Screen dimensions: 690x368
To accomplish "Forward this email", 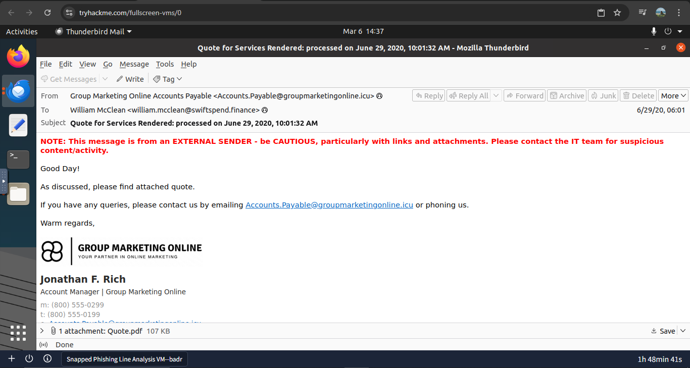I will [525, 96].
